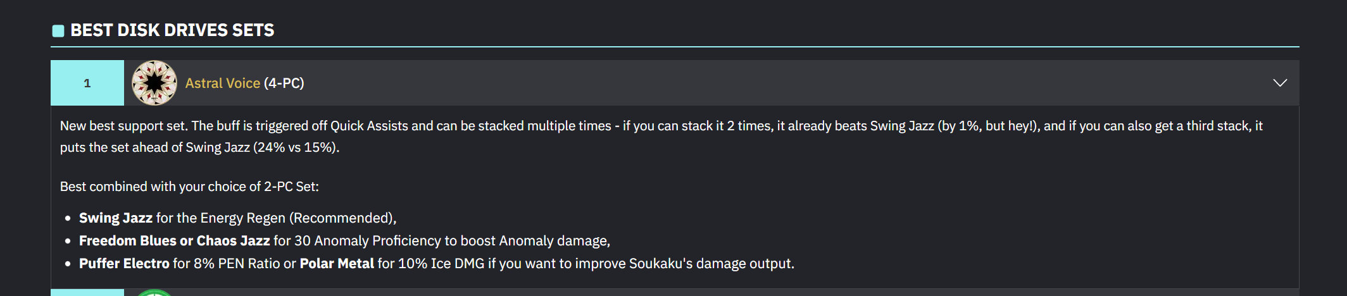This screenshot has height=296, width=1347.
Task: Select the rank 1 number badge
Action: [87, 83]
